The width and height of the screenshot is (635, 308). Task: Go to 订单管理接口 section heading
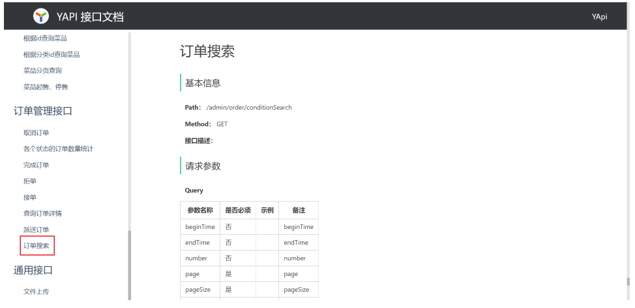point(43,111)
